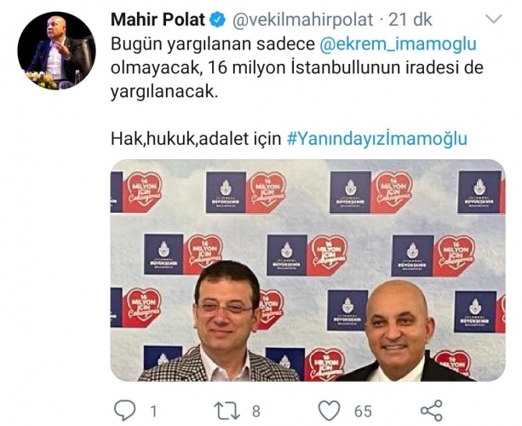Expand the tweet options chevron menu
522x426 pixels.
point(494,19)
